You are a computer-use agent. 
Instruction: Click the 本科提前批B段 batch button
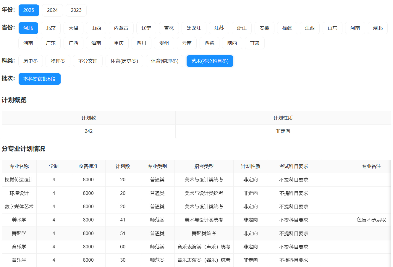tap(40, 79)
